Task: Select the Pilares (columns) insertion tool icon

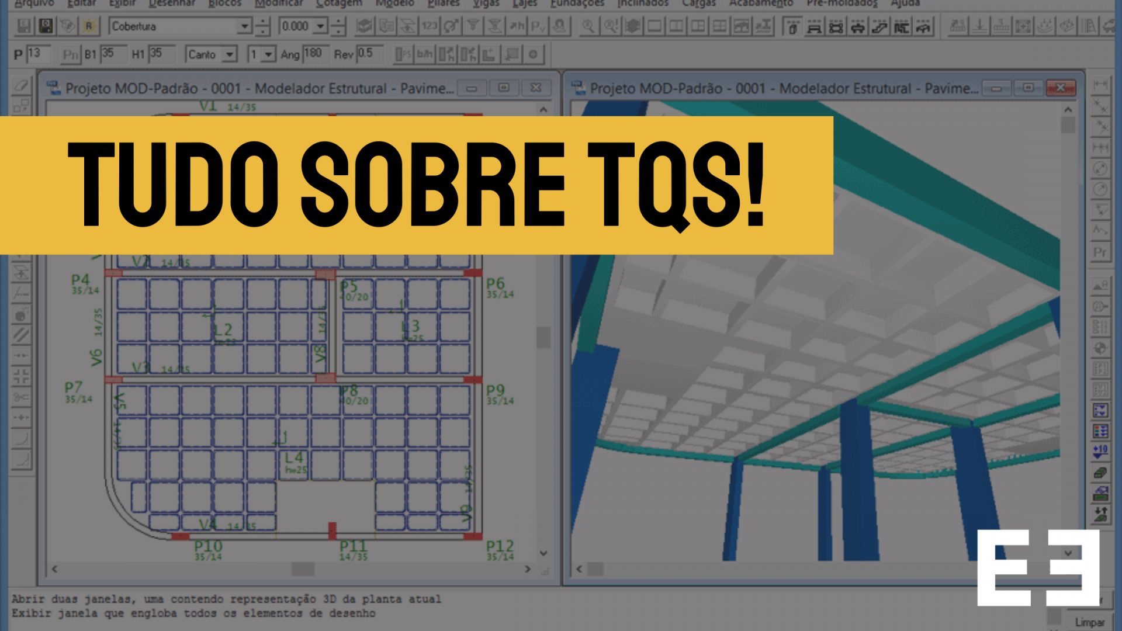Action: tap(792, 26)
